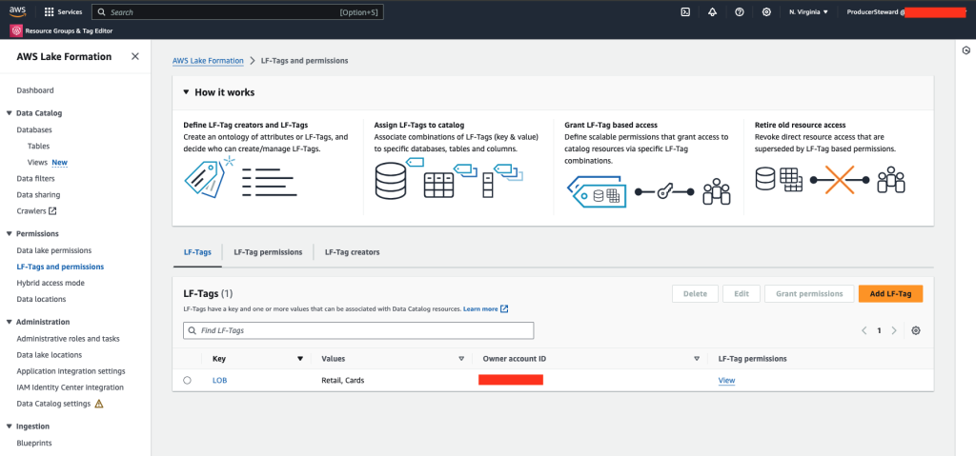
Task: Open Data sharing in the sidebar
Action: (x=38, y=195)
